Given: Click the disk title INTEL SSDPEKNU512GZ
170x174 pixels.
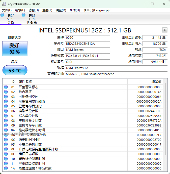Looking at the screenshot, I should point(84,30).
